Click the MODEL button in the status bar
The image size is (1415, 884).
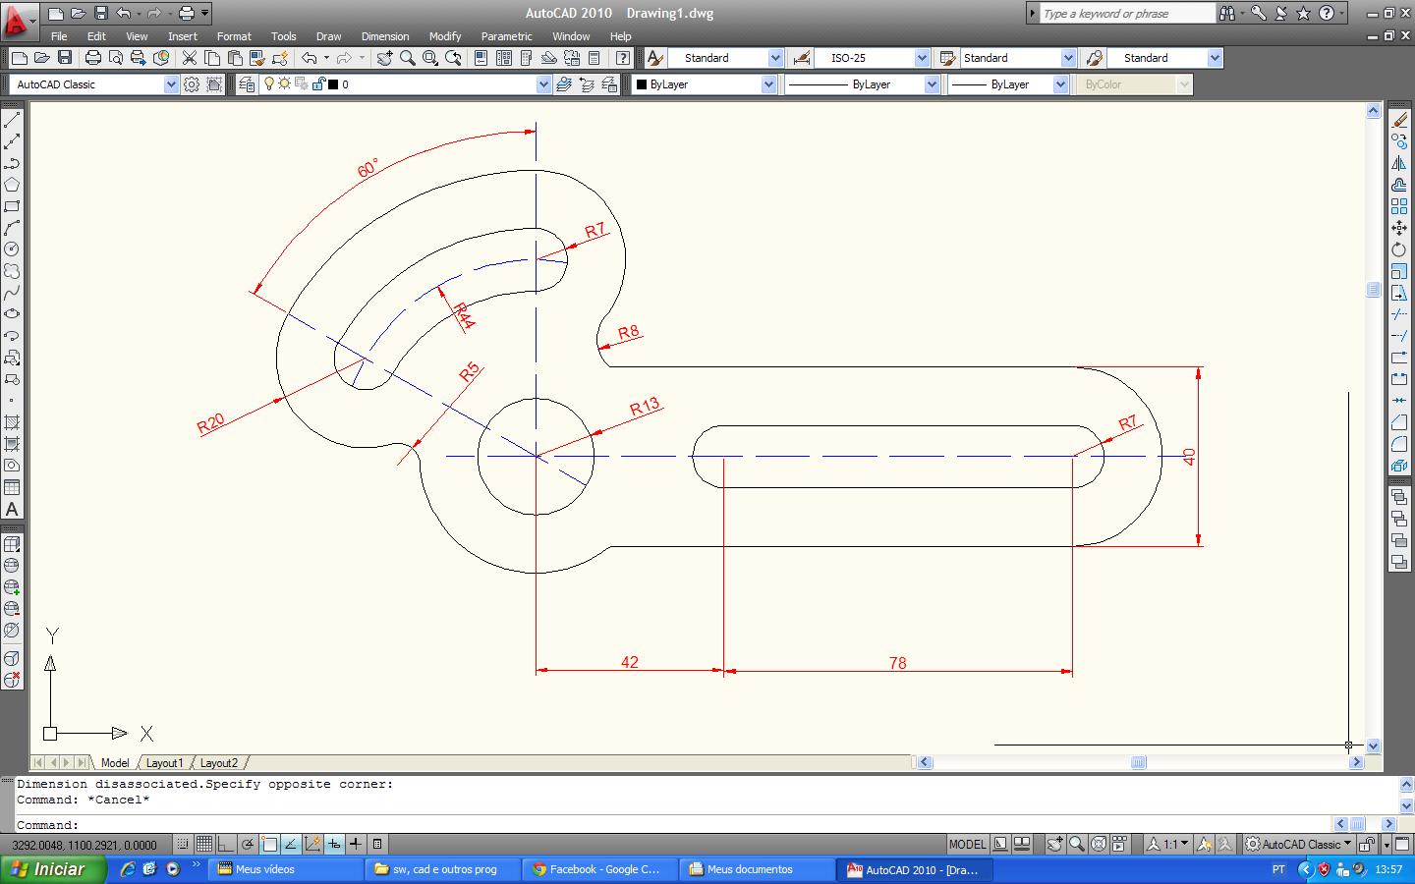point(967,844)
